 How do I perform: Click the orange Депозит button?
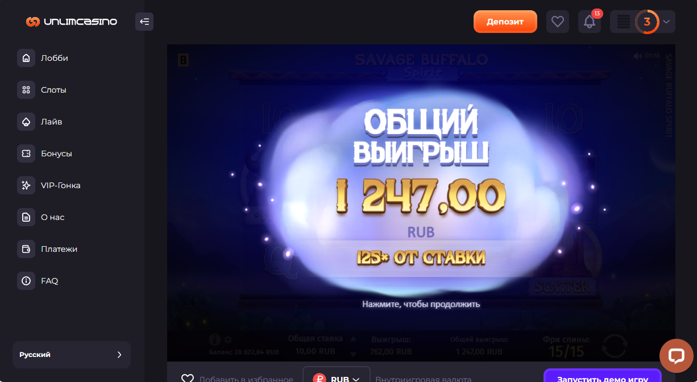[505, 22]
